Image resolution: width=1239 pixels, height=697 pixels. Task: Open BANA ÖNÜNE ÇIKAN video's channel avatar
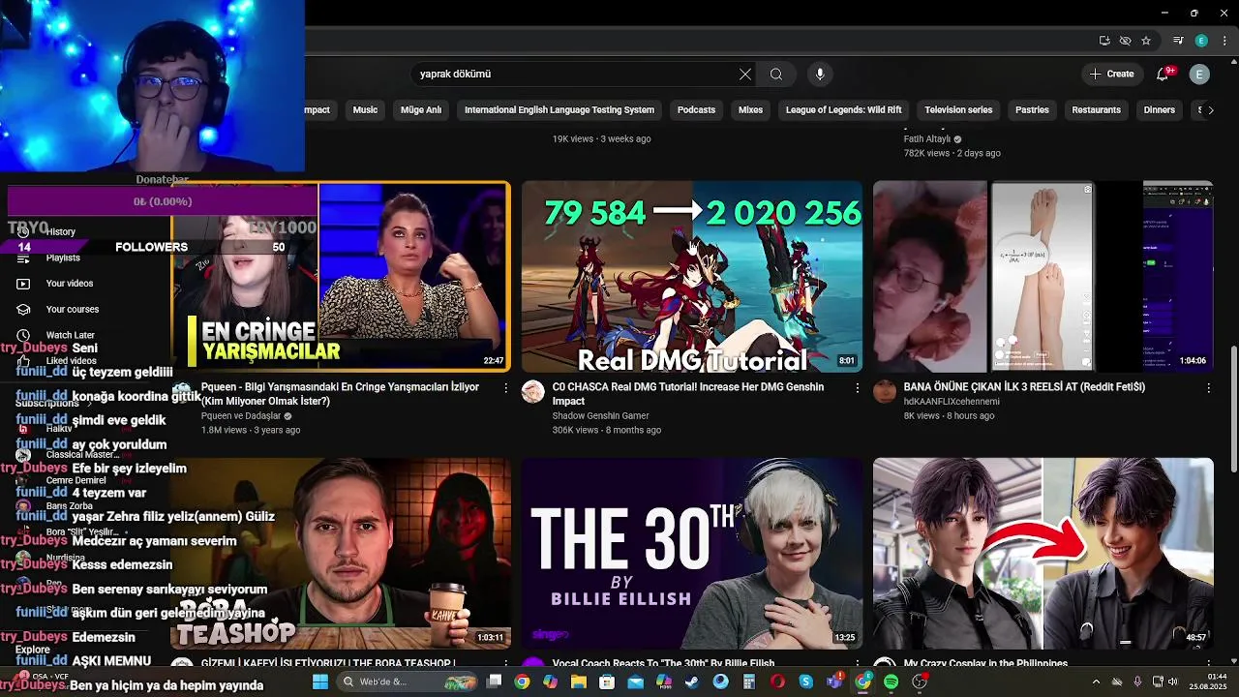point(885,391)
